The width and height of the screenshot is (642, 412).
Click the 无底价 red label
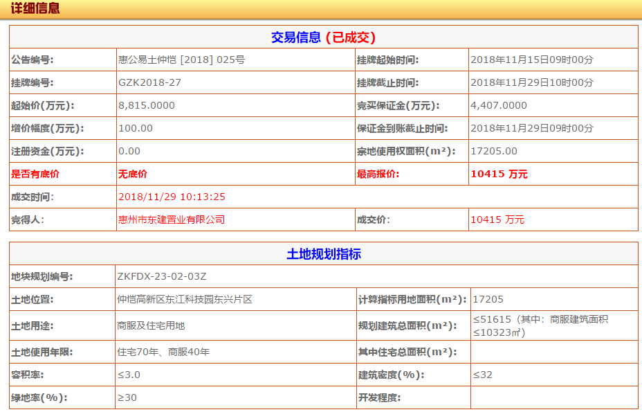click(x=130, y=174)
